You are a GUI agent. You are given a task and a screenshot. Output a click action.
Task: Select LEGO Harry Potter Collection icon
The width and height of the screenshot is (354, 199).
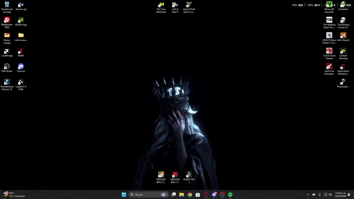coord(329,38)
